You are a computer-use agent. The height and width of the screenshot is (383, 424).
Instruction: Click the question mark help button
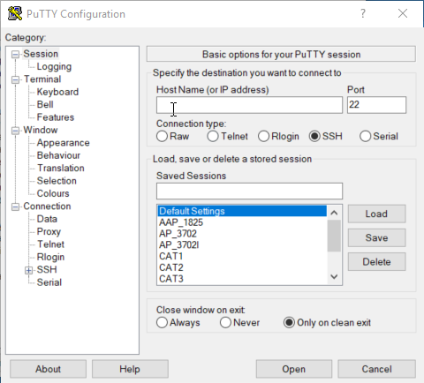click(x=363, y=13)
